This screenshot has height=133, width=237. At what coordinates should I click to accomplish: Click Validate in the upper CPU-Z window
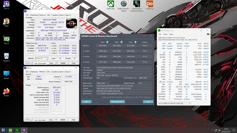tap(63, 63)
